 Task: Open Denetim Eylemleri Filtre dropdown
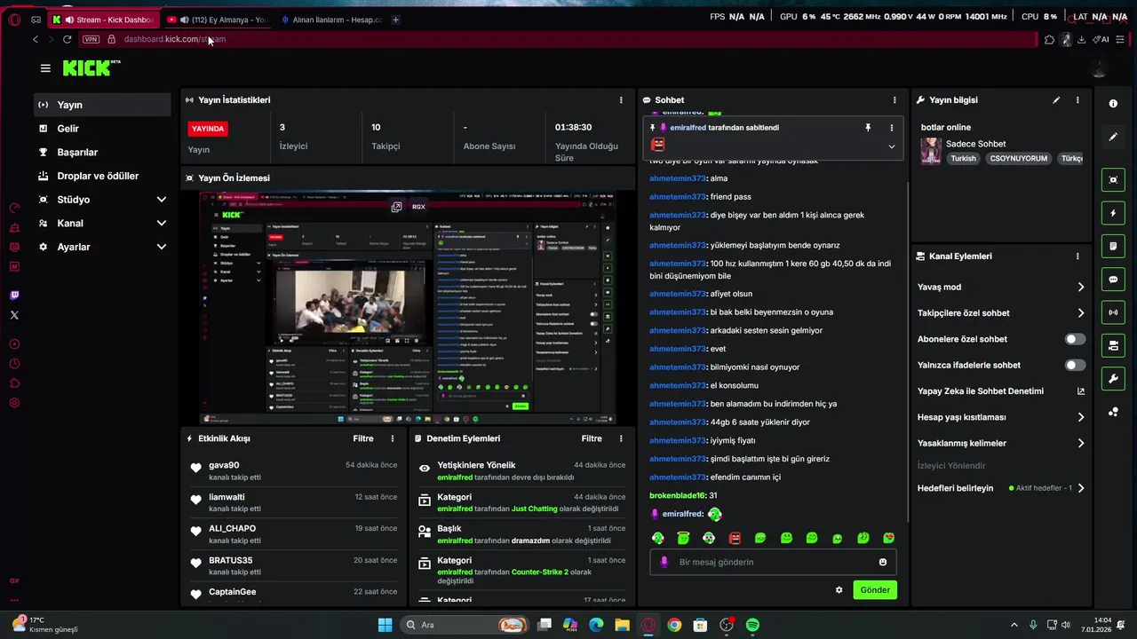point(592,438)
